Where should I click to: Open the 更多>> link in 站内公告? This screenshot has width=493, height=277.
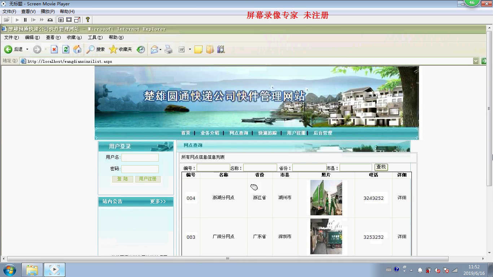pos(158,202)
